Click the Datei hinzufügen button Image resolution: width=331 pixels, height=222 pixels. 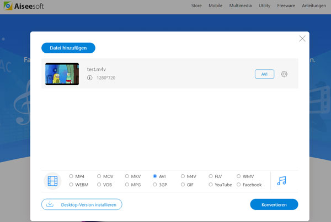[68, 48]
